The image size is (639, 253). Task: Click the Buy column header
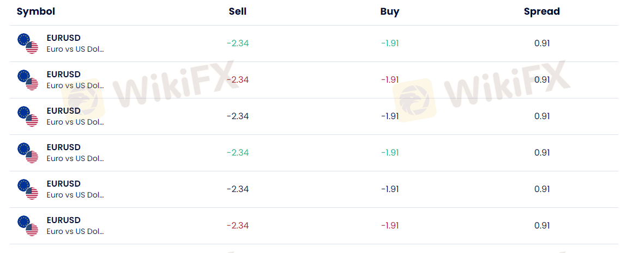click(390, 11)
